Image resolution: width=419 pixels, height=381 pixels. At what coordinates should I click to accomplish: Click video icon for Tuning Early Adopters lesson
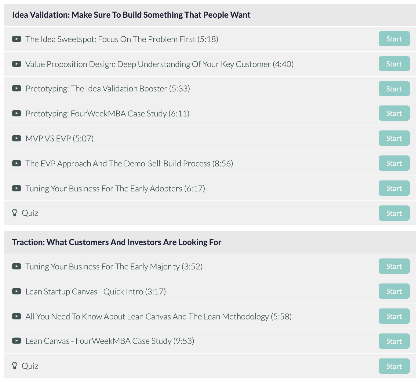16,188
